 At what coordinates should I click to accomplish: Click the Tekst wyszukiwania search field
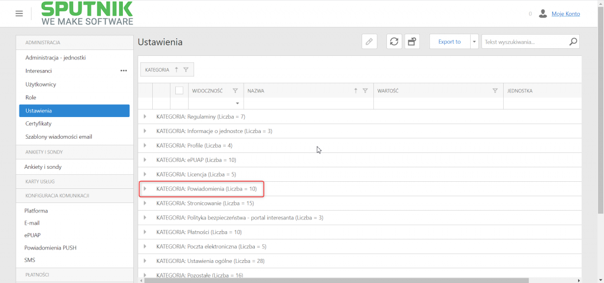point(524,41)
